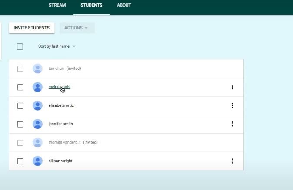Viewport: 293px width, 190px height.
Task: Click the invited name tan chun
Action: tap(56, 69)
